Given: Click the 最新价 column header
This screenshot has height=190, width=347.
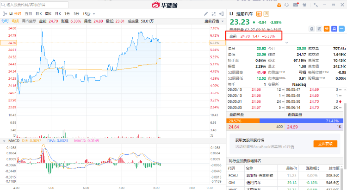Looking at the screenshot, I should click(291, 169).
